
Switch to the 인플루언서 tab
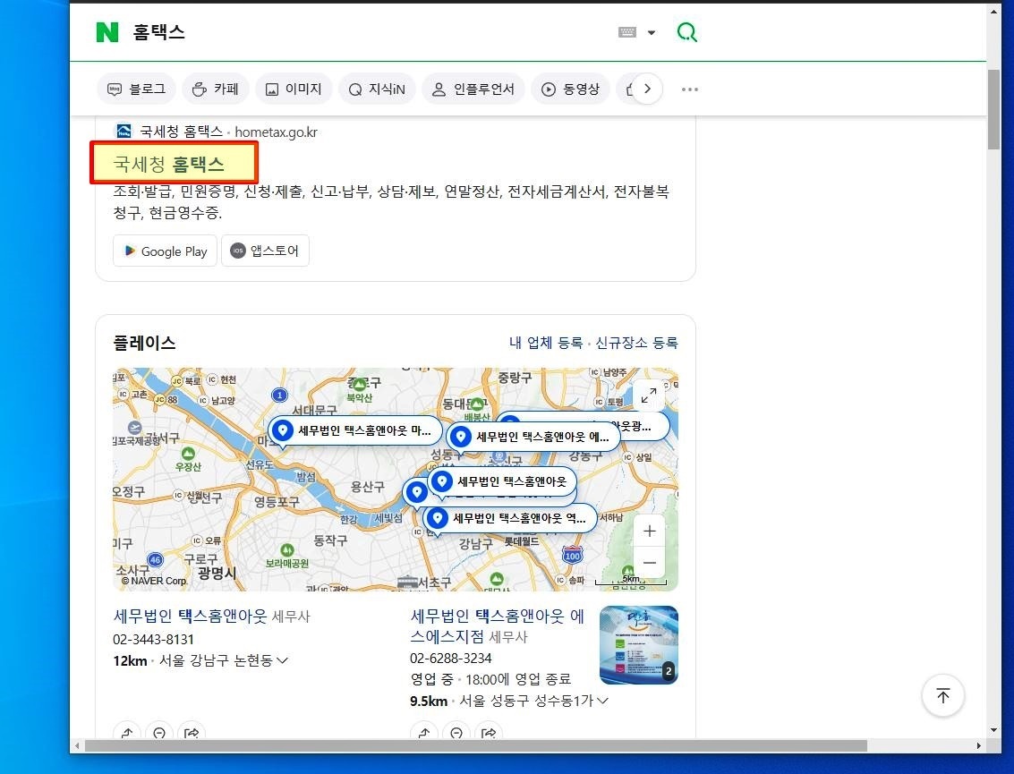coord(473,89)
